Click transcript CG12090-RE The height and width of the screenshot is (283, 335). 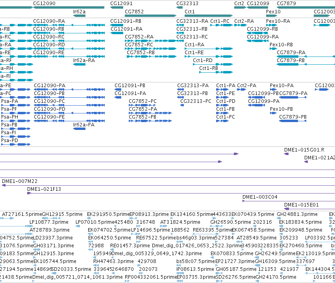pyautogui.click(x=69, y=57)
